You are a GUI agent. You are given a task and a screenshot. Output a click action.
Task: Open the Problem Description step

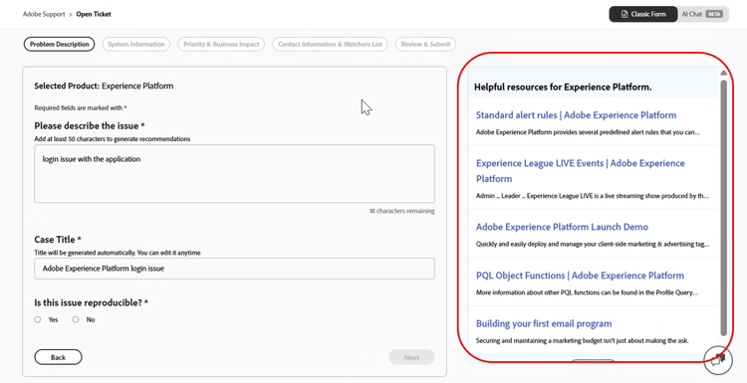pos(59,44)
